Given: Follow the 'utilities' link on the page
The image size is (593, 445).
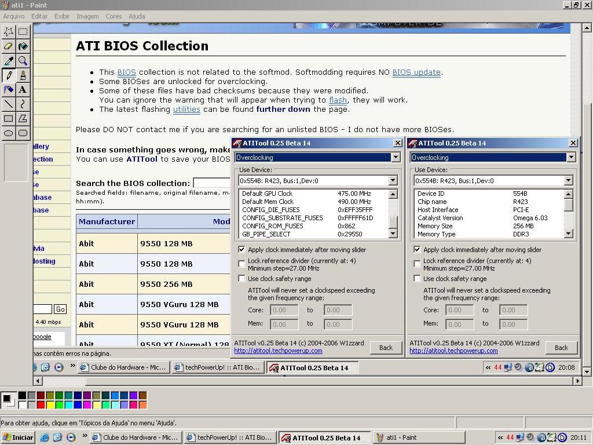Looking at the screenshot, I should (x=186, y=110).
